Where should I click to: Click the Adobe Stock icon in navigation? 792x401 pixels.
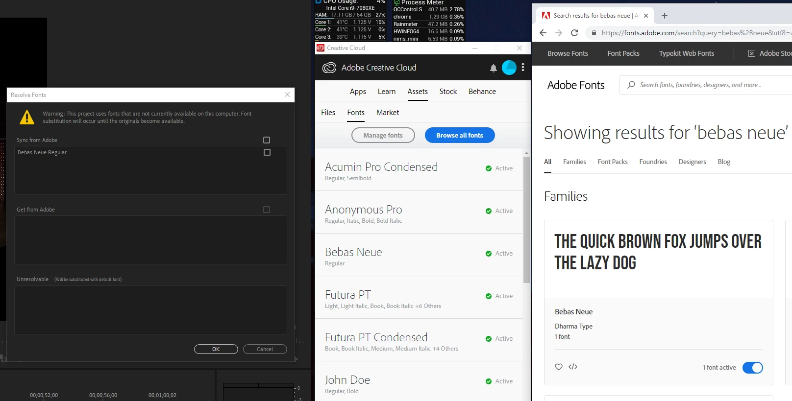(x=751, y=53)
